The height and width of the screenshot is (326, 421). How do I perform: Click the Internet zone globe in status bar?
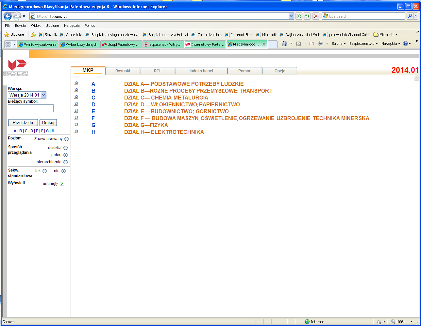(x=307, y=322)
